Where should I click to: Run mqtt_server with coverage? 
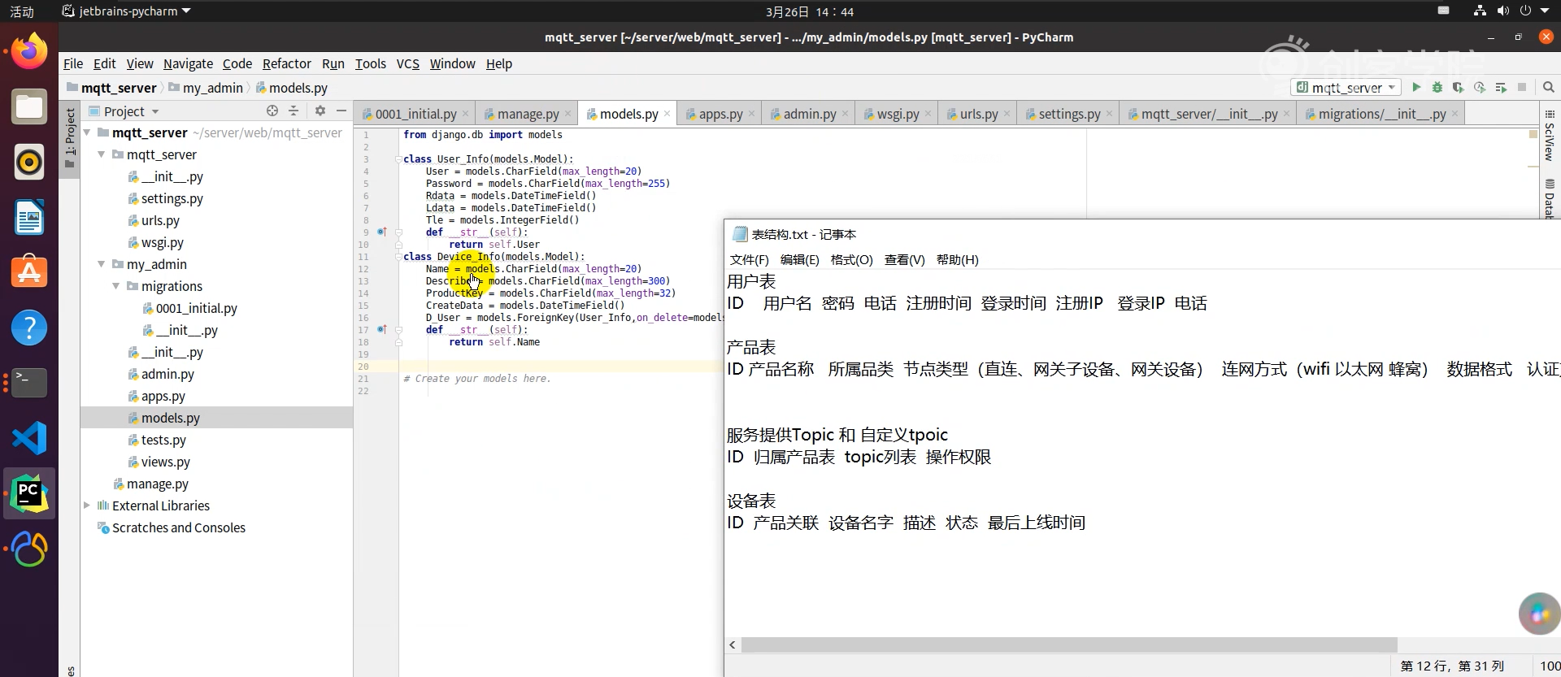(x=1458, y=87)
